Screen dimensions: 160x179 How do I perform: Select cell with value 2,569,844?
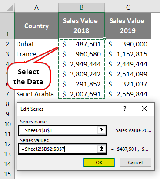[128, 94]
